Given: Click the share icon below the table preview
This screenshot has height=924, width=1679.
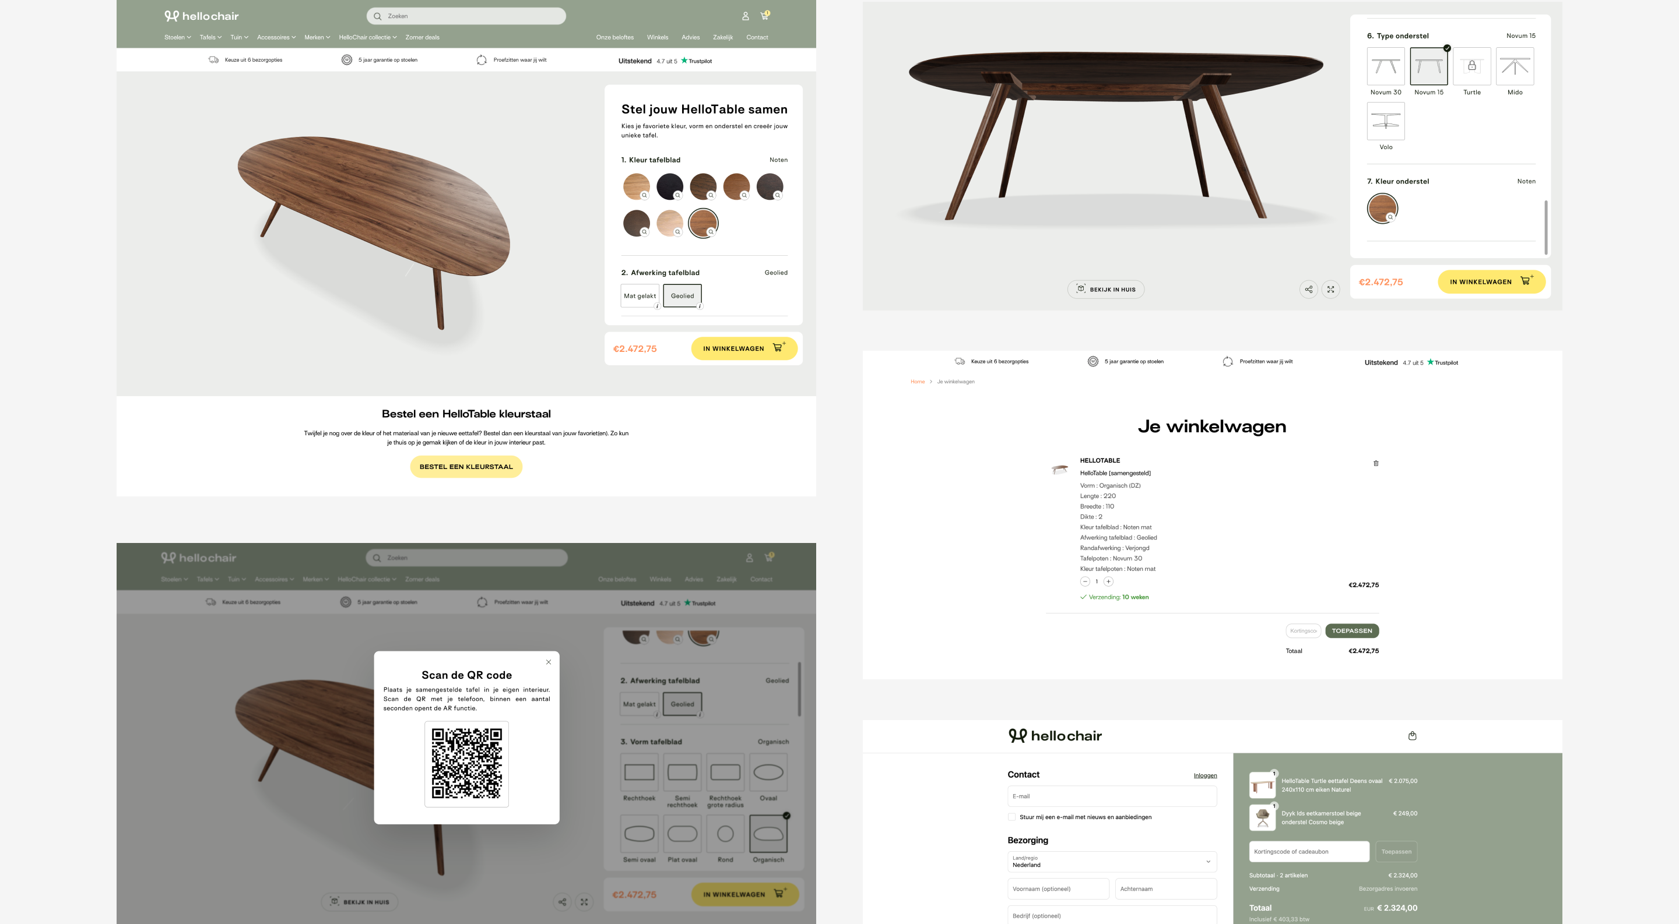Looking at the screenshot, I should [x=1308, y=289].
